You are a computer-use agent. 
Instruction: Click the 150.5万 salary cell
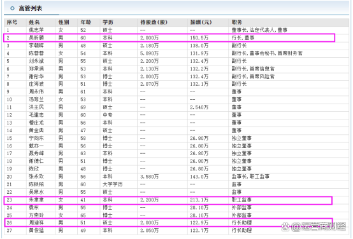[199, 38]
